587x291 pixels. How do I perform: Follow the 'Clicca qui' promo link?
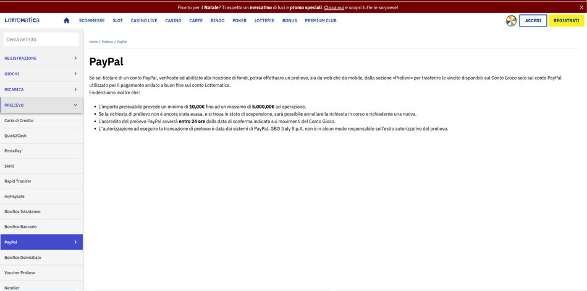[334, 7]
